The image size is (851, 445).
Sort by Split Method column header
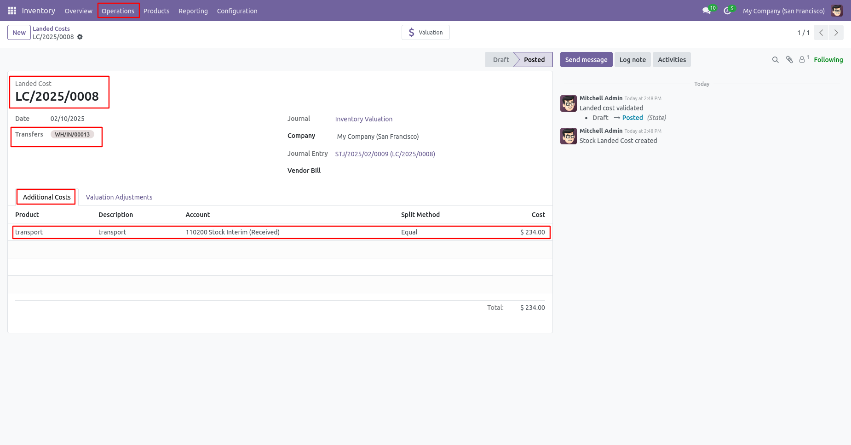point(420,215)
